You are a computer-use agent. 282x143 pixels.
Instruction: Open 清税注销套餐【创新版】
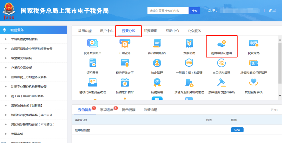click(27, 106)
